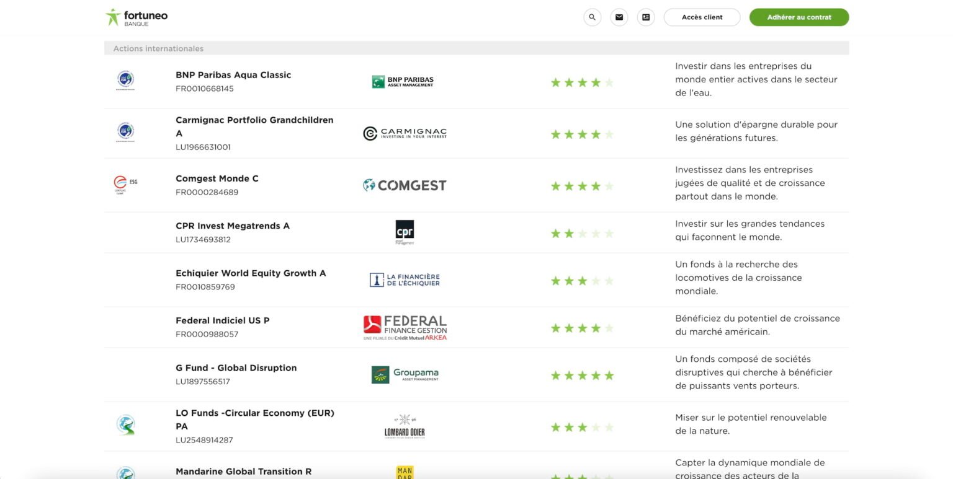Click the Comgest logo
Viewport: 953px width, 479px height.
(x=405, y=185)
